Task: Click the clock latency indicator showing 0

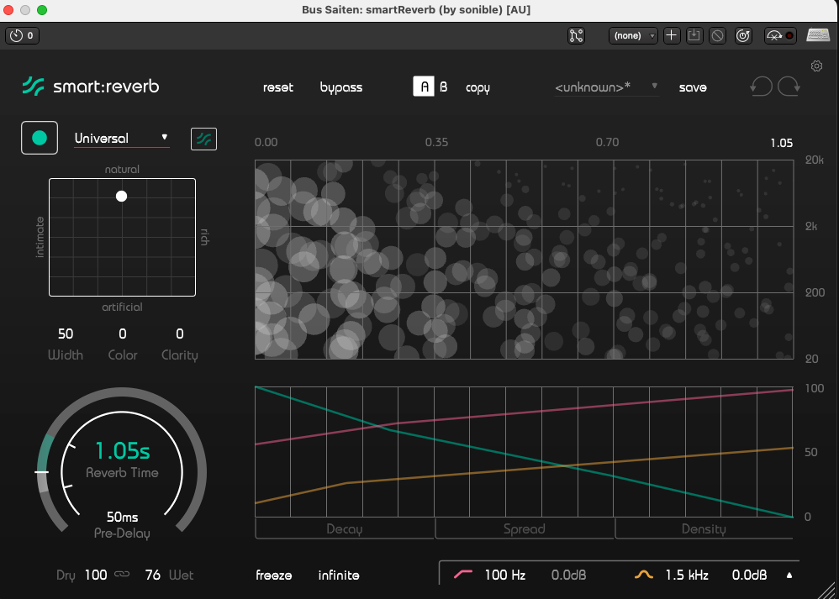Action: pos(22,36)
